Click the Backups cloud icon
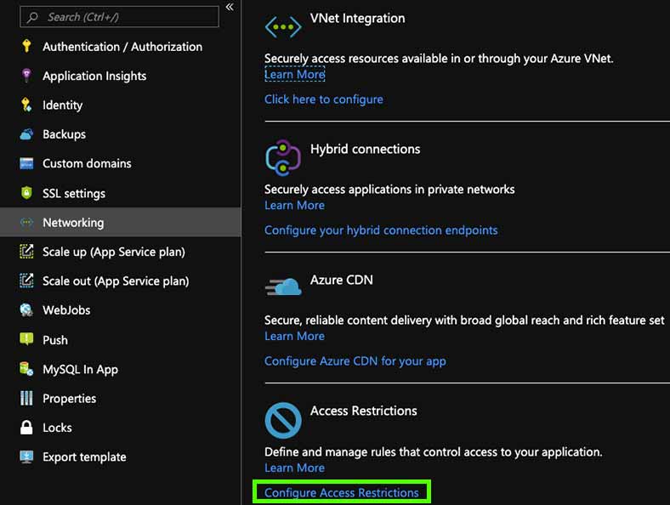670x505 pixels. pos(26,134)
